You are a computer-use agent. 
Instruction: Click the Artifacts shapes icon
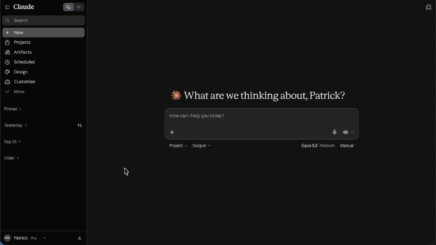pos(7,52)
